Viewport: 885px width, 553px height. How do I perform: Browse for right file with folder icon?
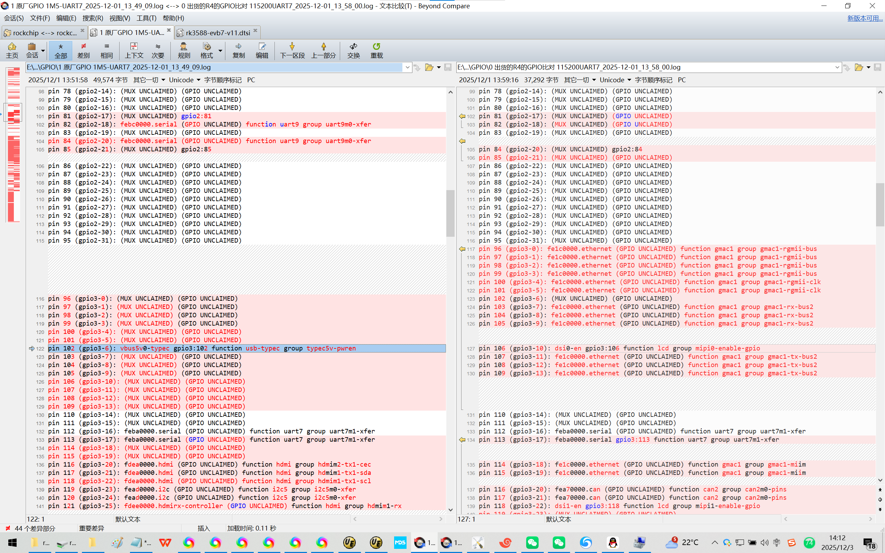(x=858, y=67)
